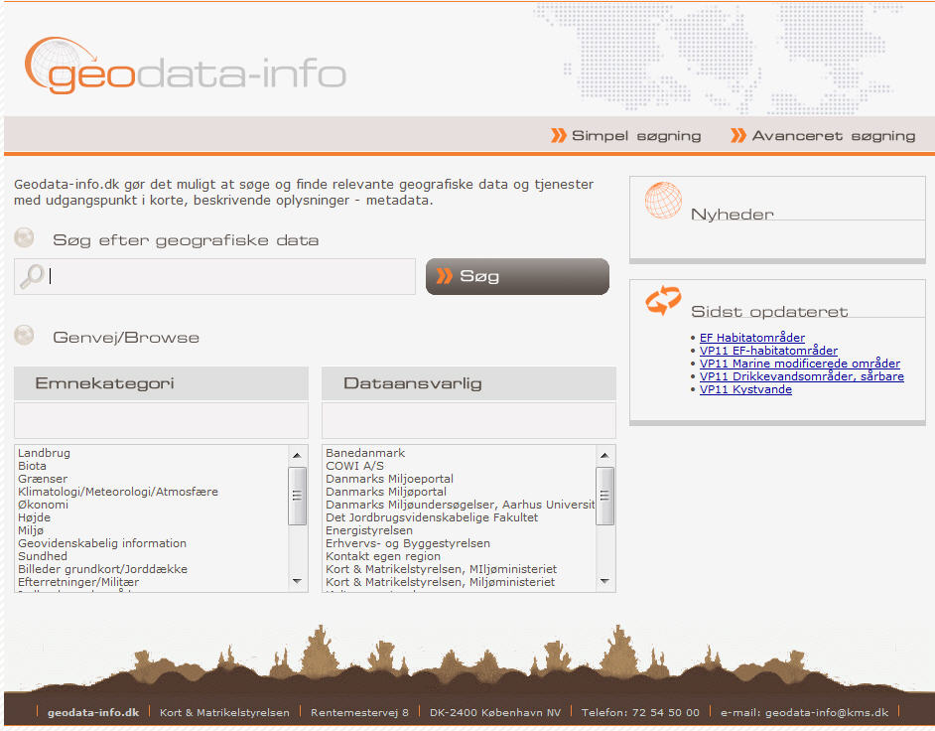Click the geodata-info logo

186,68
